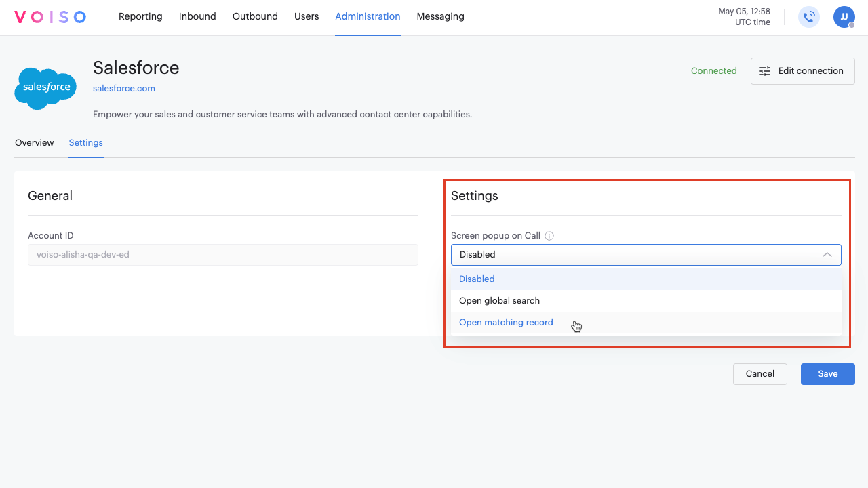The height and width of the screenshot is (488, 868).
Task: Open the JJ user avatar menu
Action: (x=844, y=17)
